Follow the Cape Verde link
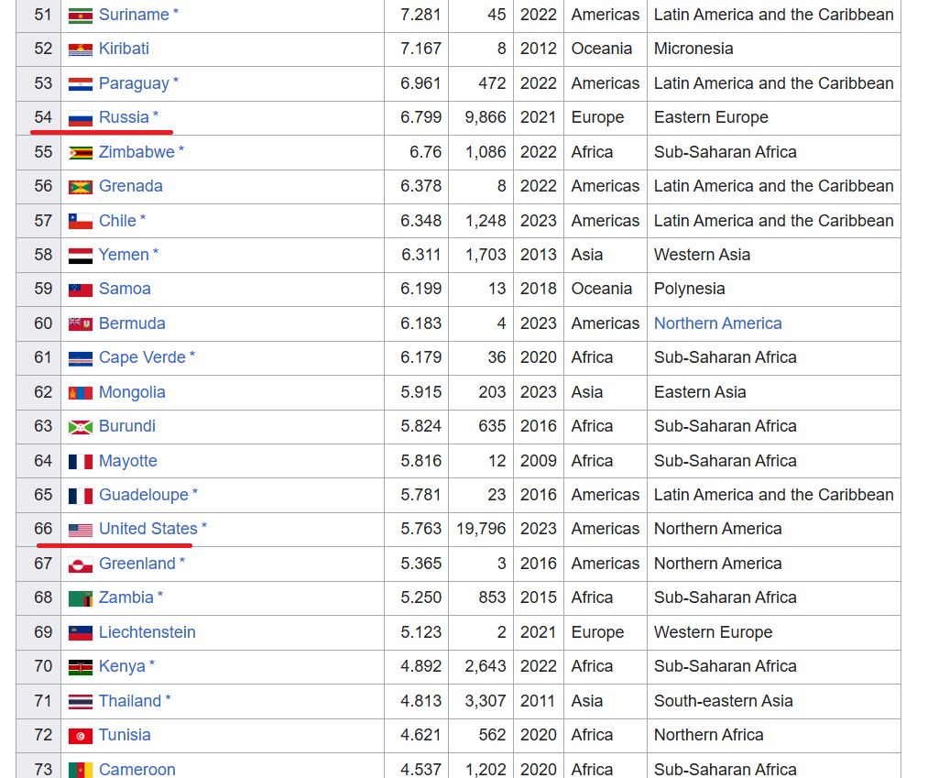 pos(142,357)
